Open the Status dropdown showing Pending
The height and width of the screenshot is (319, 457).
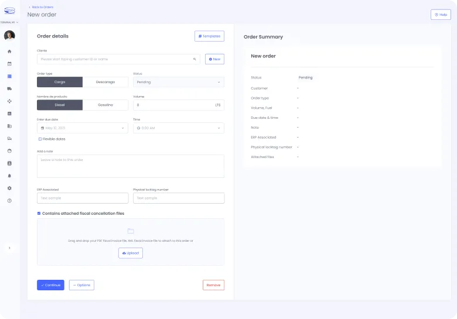(178, 82)
